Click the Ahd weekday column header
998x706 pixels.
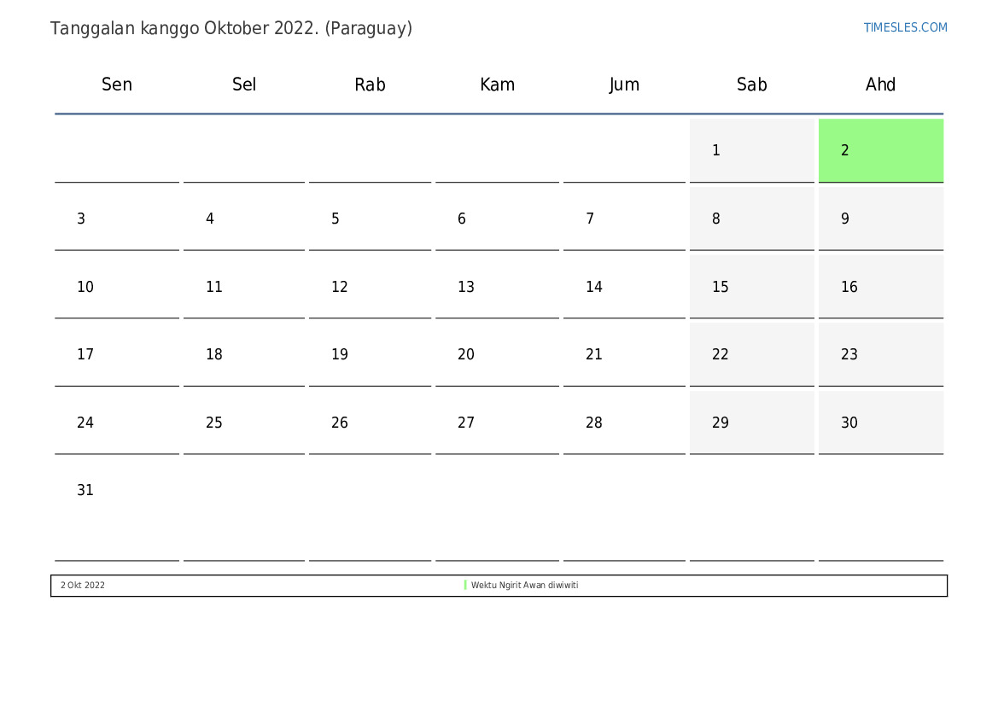880,85
